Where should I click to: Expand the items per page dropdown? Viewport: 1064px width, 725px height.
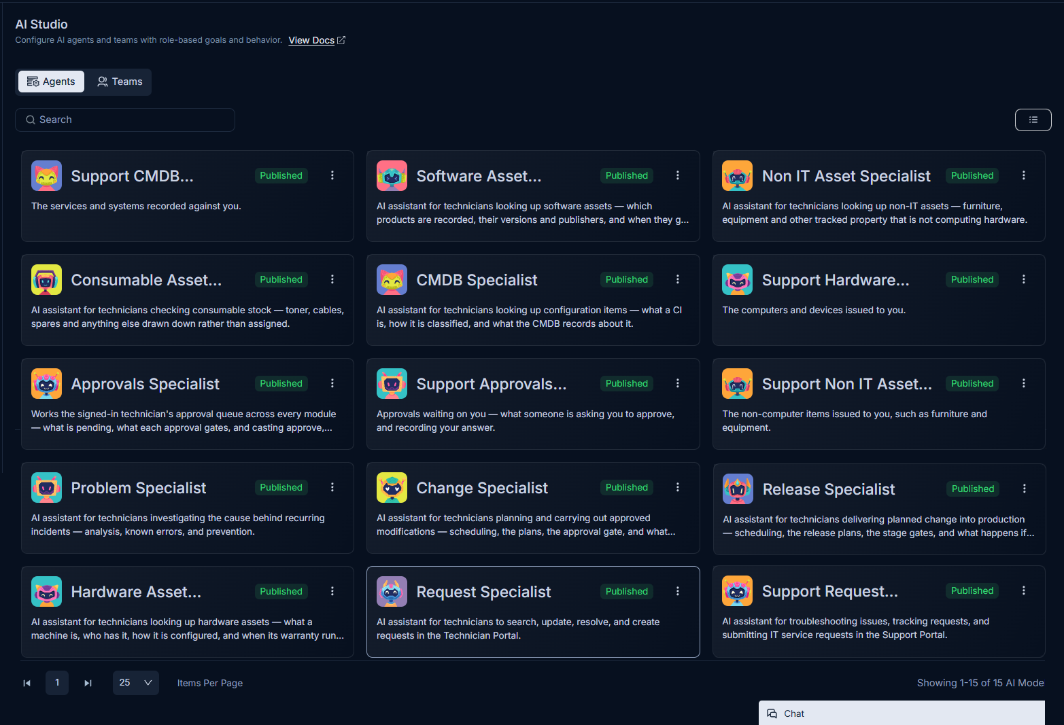tap(136, 683)
